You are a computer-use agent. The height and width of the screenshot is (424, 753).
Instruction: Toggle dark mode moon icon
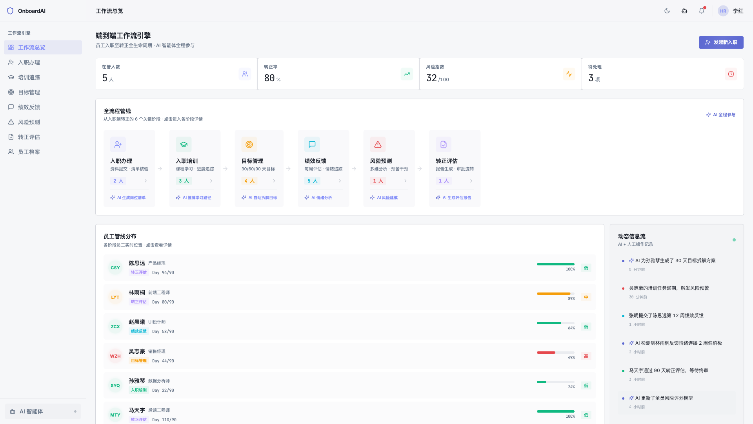(667, 11)
